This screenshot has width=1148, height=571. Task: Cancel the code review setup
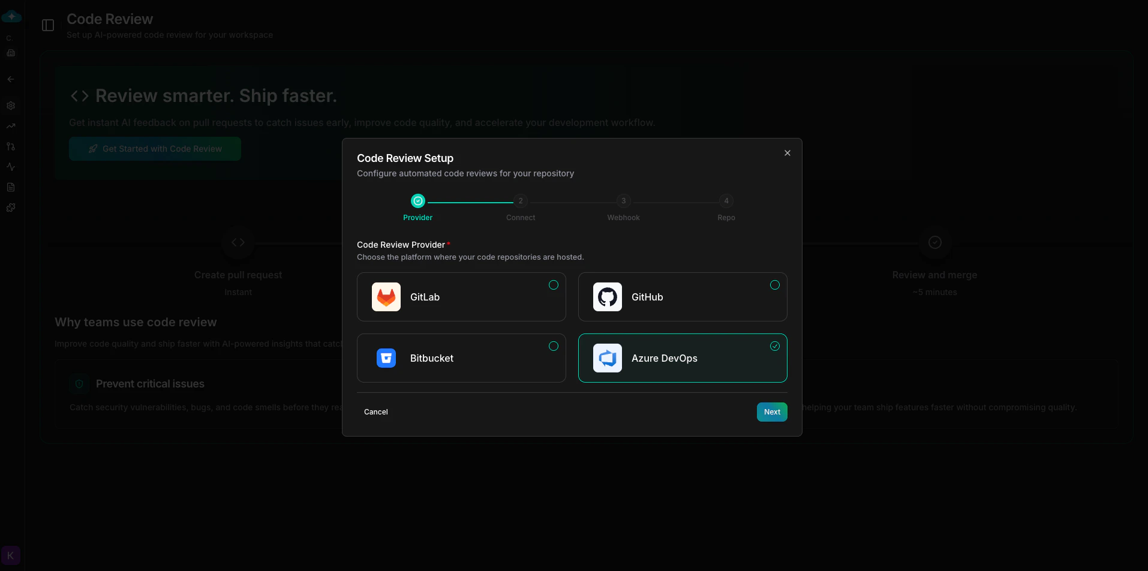pos(376,412)
